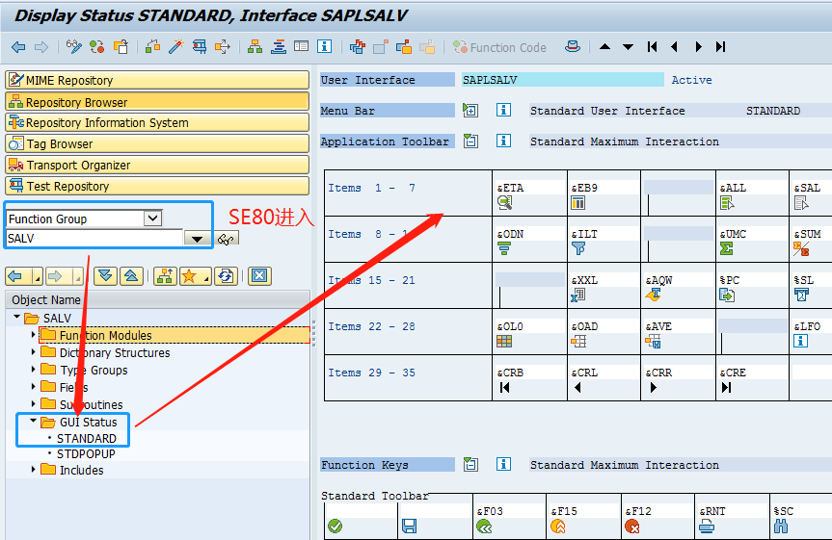Collapse the SALV root tree node

(17, 317)
